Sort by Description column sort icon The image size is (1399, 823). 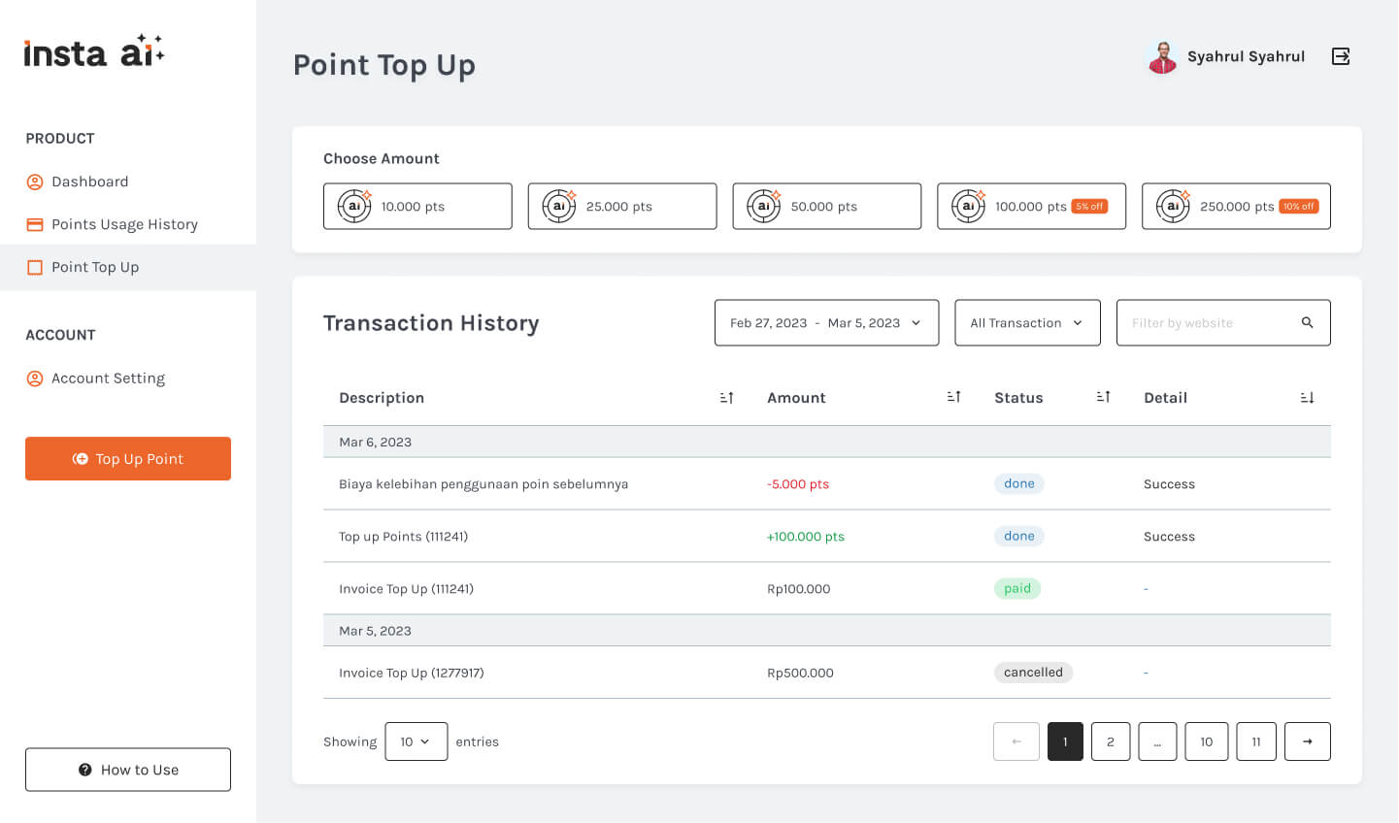[x=726, y=398]
